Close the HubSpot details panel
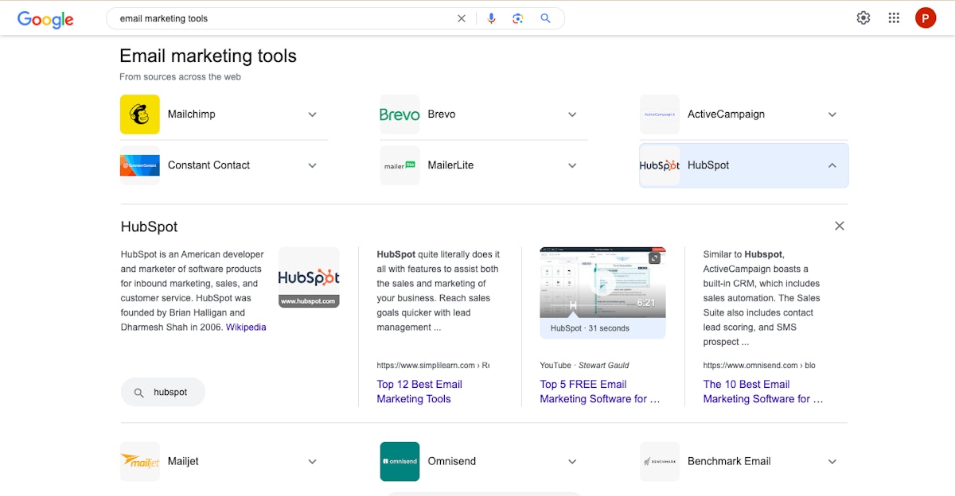The height and width of the screenshot is (496, 955). click(x=839, y=226)
